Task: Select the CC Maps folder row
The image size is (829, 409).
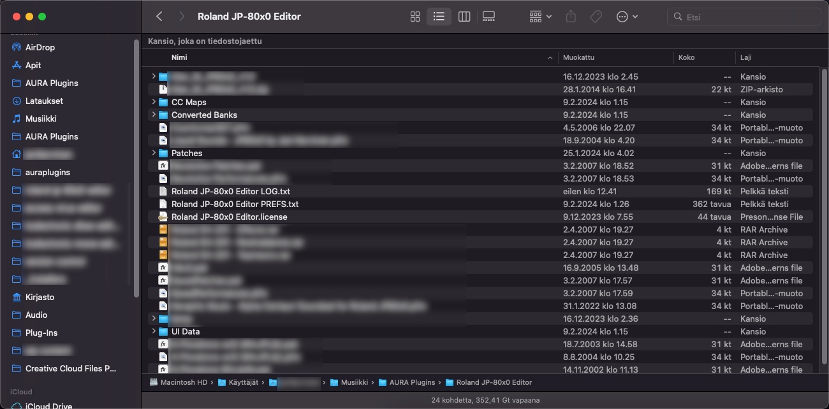Action: click(481, 102)
